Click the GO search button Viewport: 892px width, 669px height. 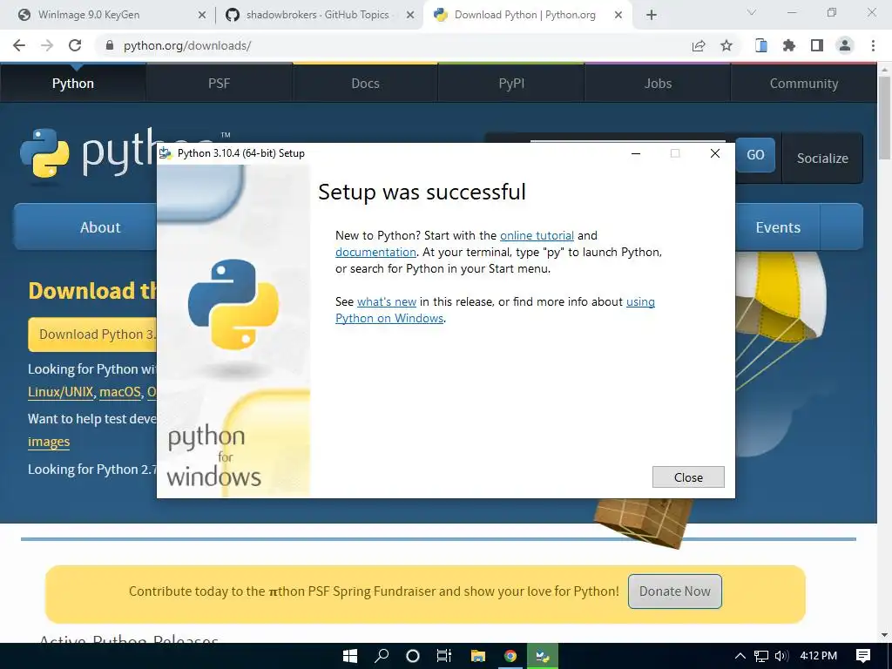tap(755, 155)
